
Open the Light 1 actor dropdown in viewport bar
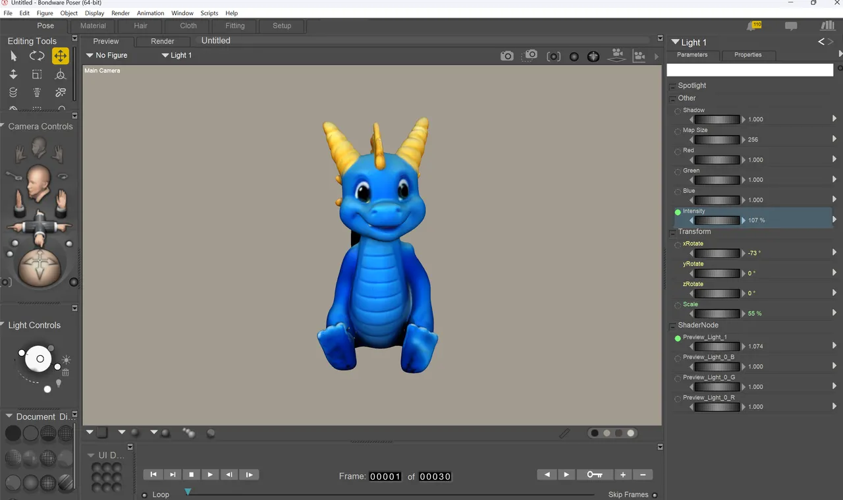[x=177, y=55]
